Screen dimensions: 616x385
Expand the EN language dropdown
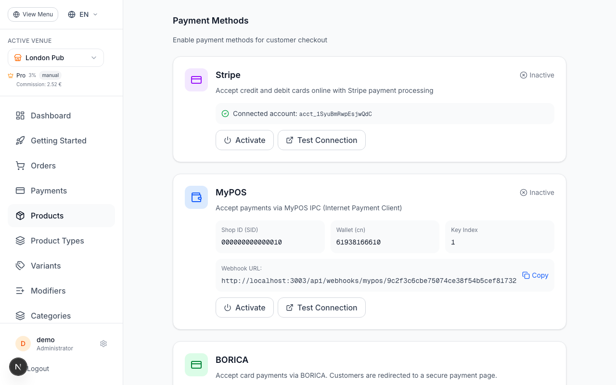[x=82, y=14]
